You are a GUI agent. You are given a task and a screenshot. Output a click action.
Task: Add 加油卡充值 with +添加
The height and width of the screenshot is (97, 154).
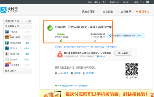(x=27, y=54)
